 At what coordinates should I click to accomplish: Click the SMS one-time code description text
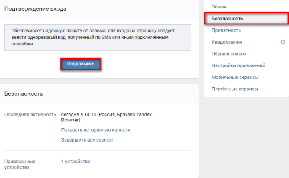tap(93, 37)
